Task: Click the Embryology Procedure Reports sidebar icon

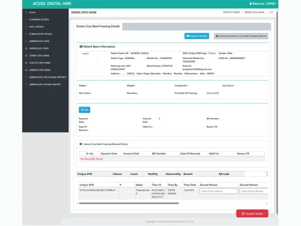Action: pyautogui.click(x=26, y=77)
